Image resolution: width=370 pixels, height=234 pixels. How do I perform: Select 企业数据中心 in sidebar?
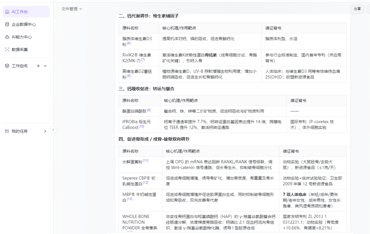[x=26, y=24]
